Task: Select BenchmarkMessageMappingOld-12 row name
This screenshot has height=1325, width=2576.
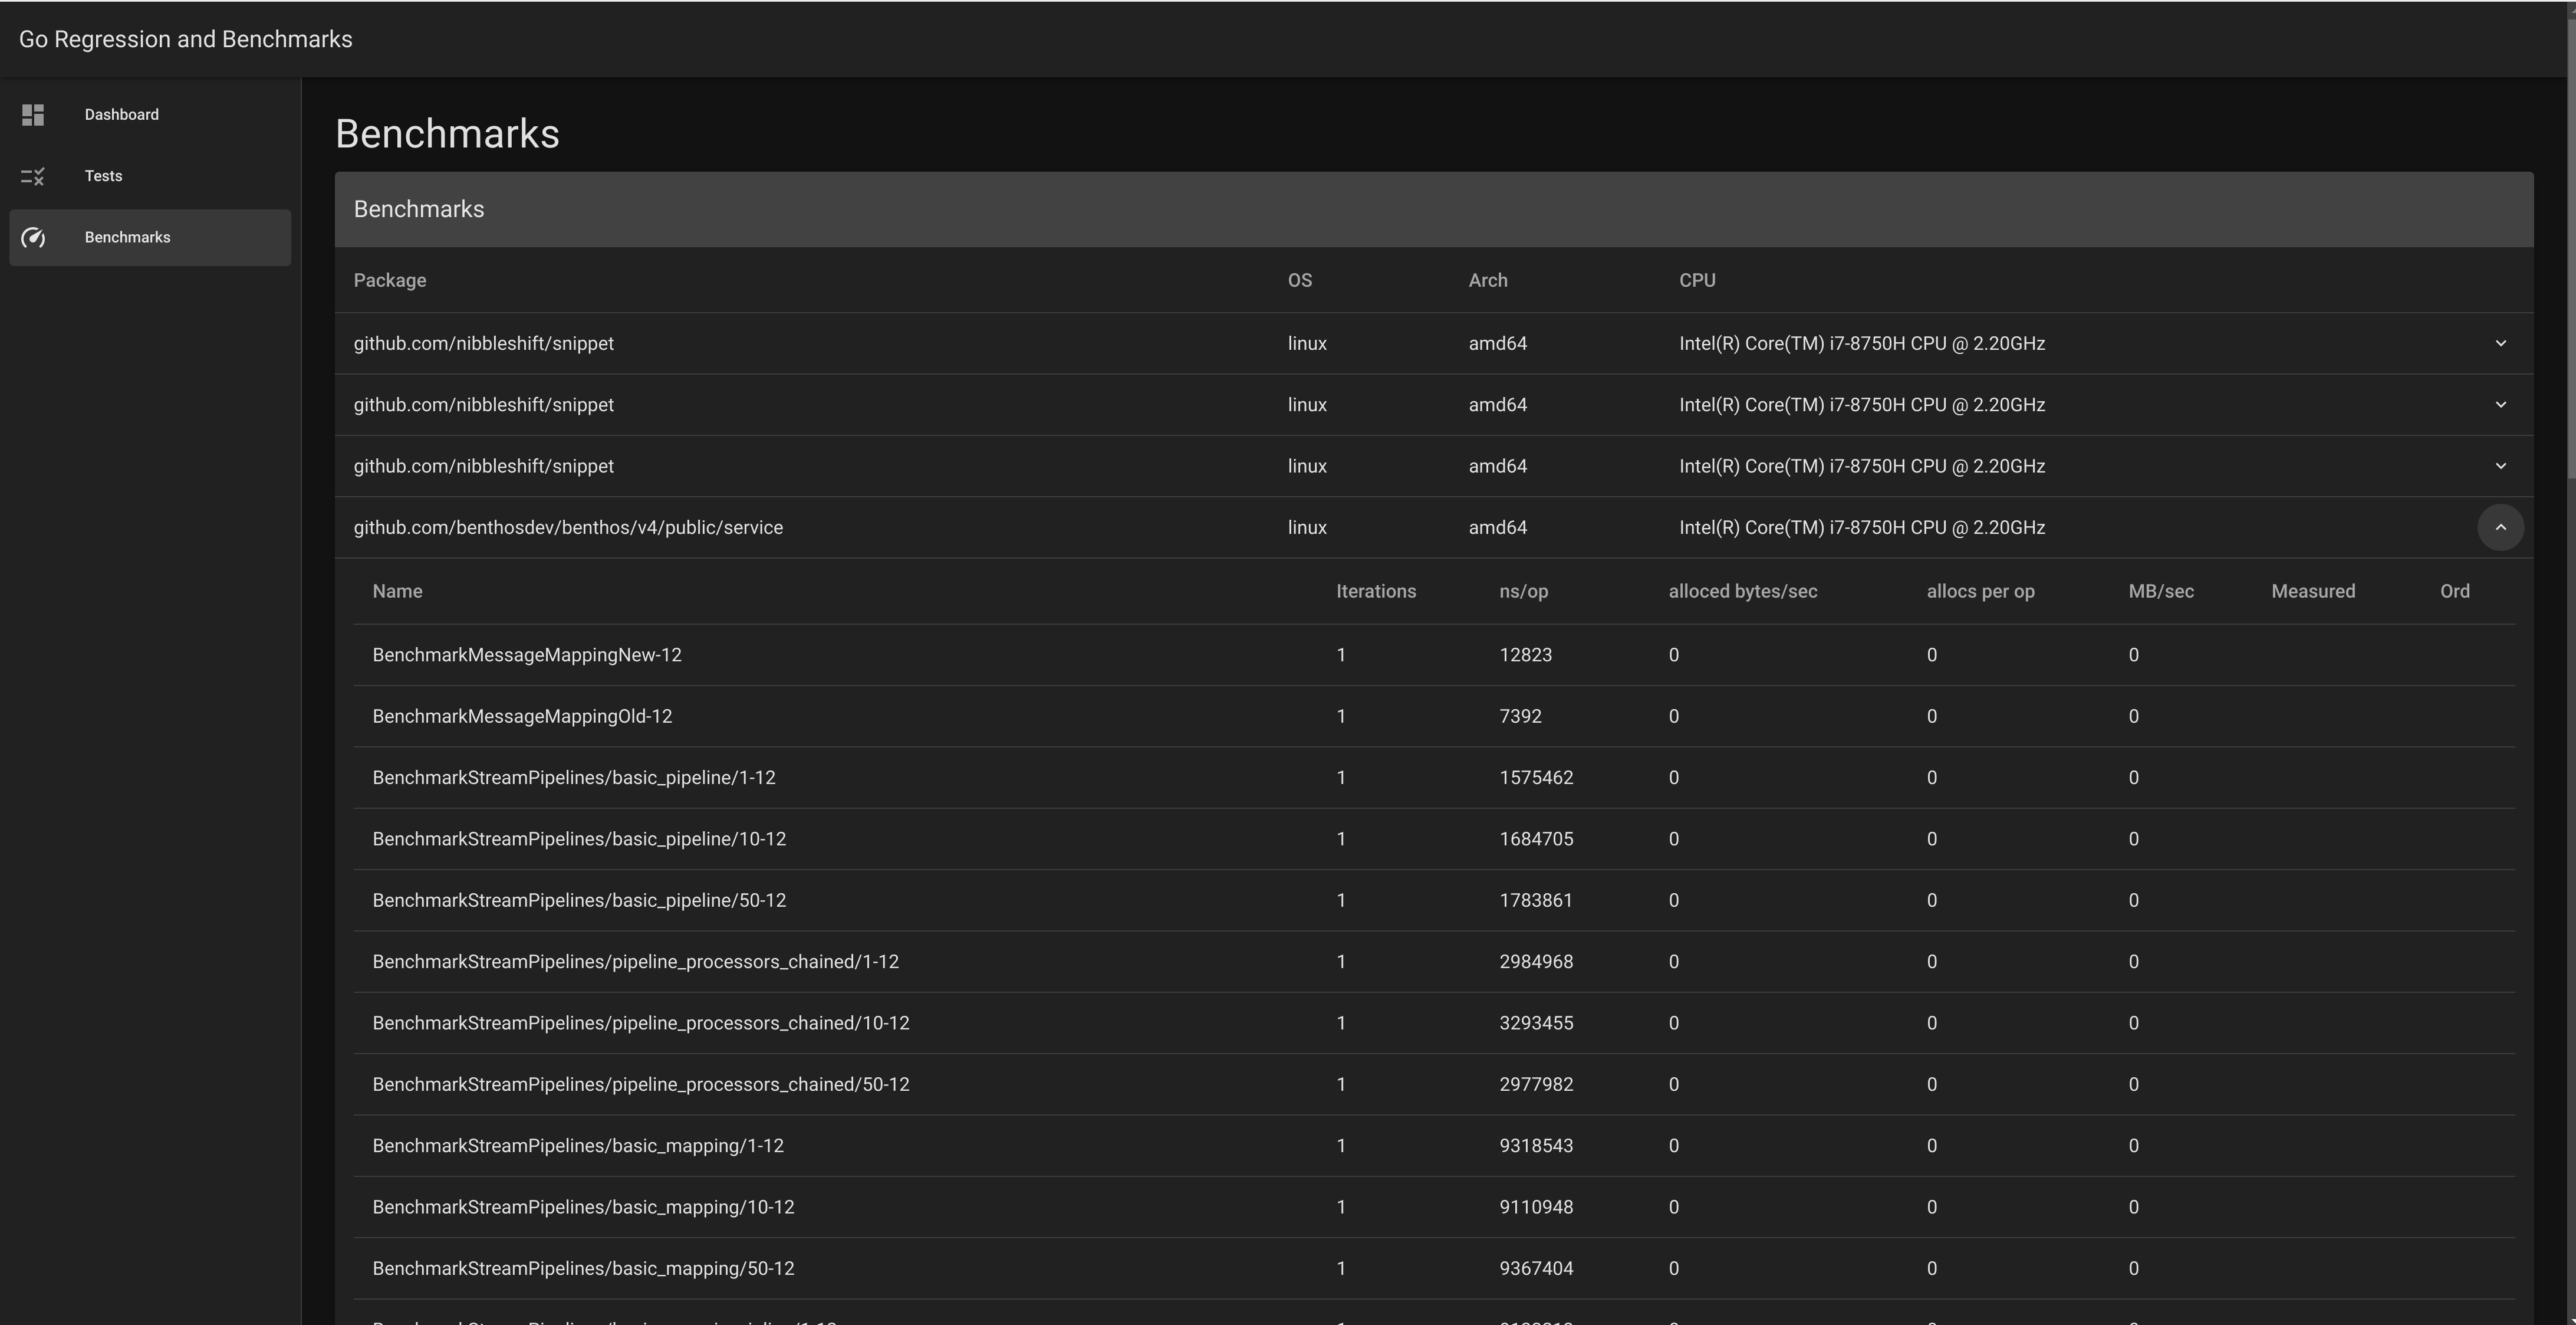Action: pyautogui.click(x=522, y=717)
